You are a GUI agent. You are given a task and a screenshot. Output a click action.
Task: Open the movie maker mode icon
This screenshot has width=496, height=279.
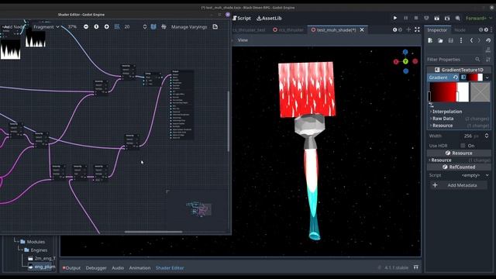[458, 19]
